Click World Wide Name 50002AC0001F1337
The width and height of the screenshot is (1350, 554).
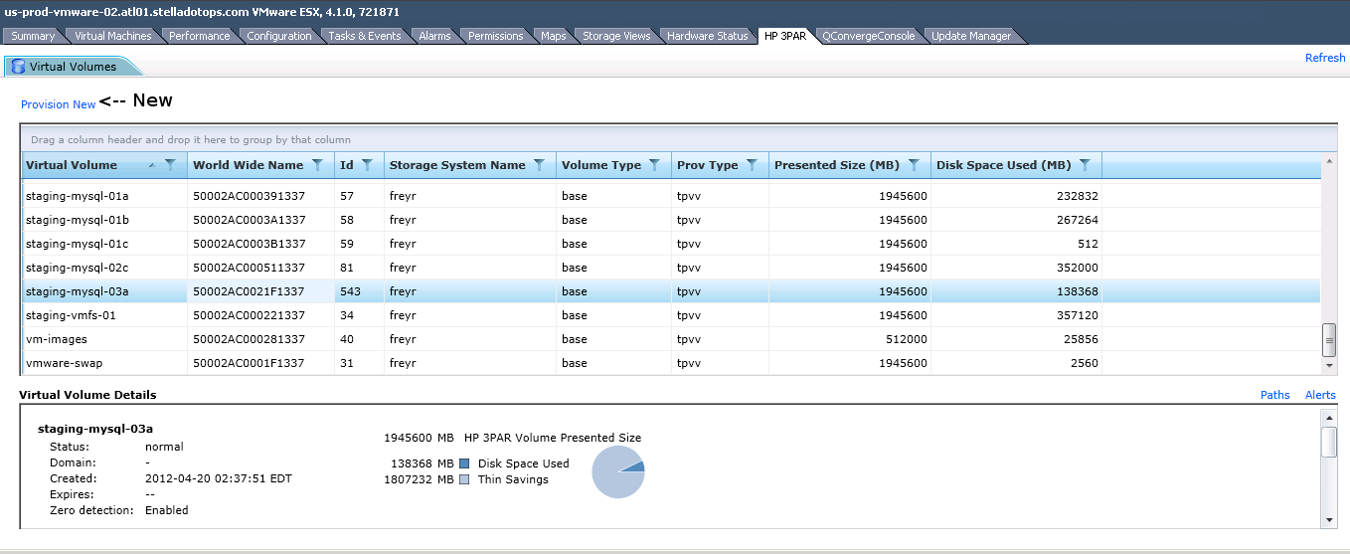click(250, 363)
